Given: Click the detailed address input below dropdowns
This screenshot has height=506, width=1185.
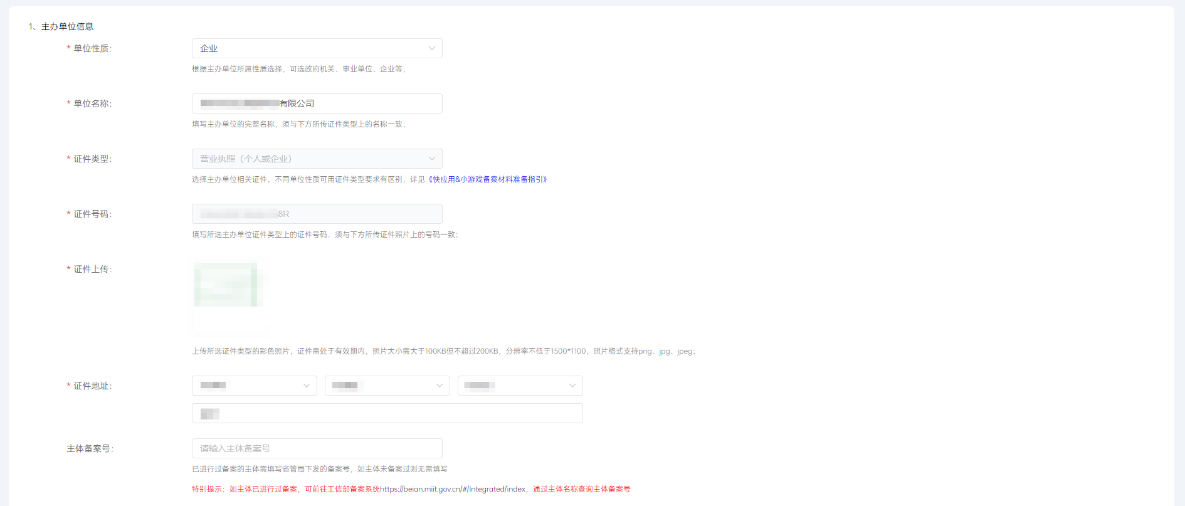Looking at the screenshot, I should [x=387, y=413].
